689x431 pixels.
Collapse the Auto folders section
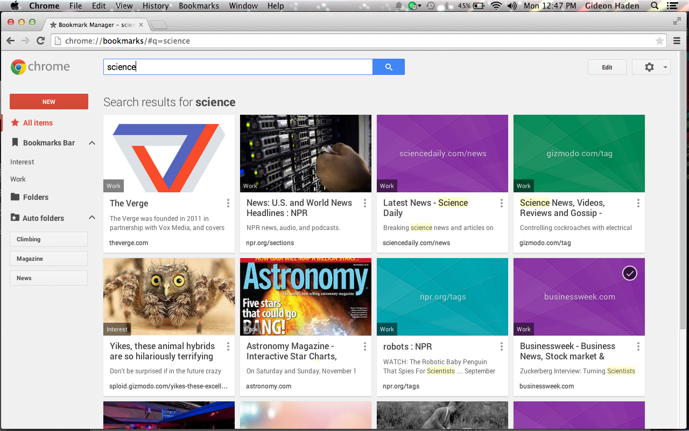[x=92, y=218]
